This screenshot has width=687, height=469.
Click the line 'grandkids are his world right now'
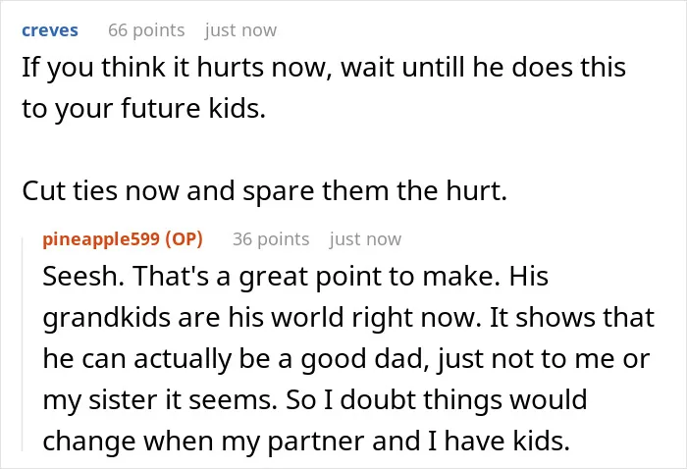click(x=348, y=318)
